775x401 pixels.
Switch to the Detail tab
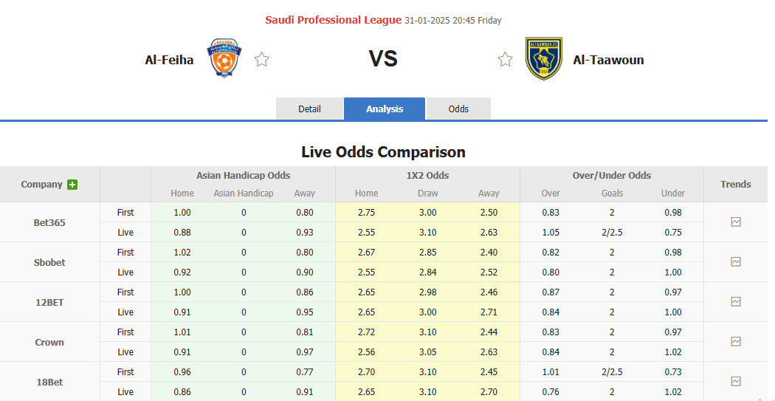click(309, 109)
